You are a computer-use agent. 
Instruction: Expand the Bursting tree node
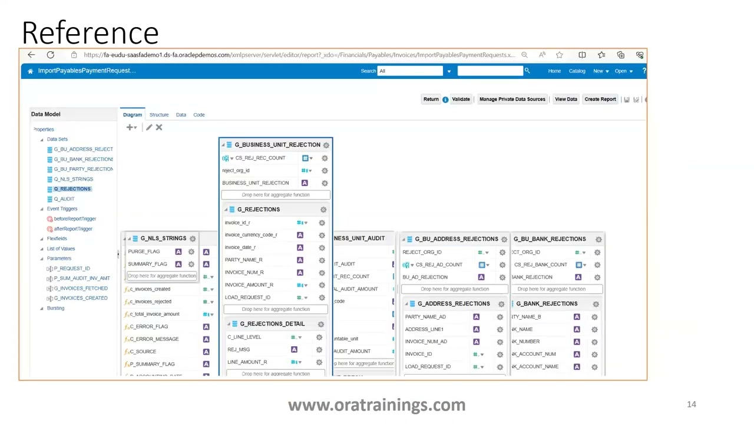[42, 308]
